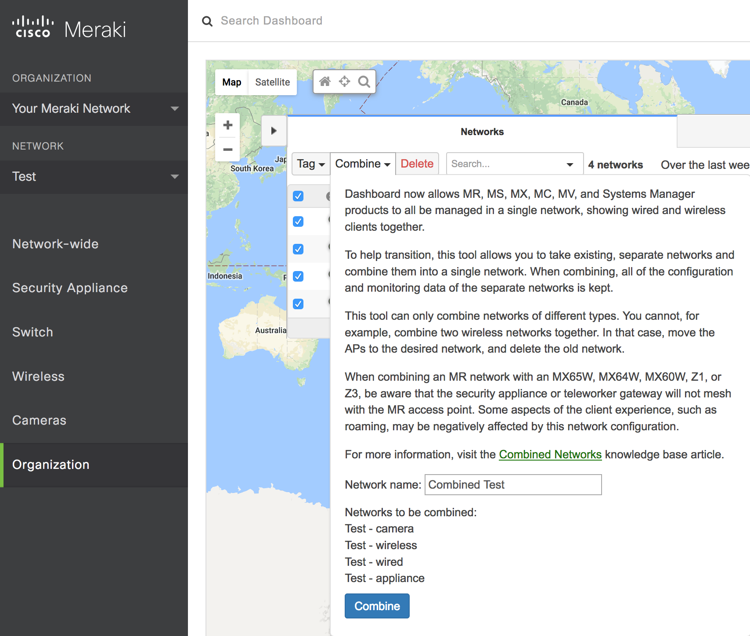Click the Network name input field
Image resolution: width=750 pixels, height=636 pixels.
(513, 485)
